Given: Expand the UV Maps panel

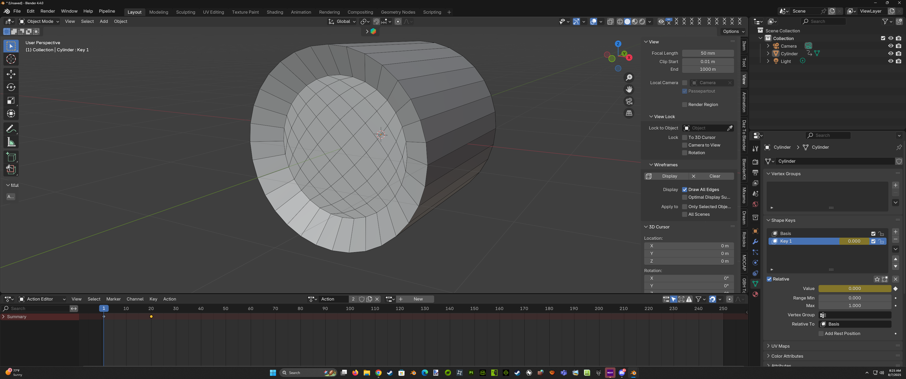Looking at the screenshot, I should [x=768, y=346].
